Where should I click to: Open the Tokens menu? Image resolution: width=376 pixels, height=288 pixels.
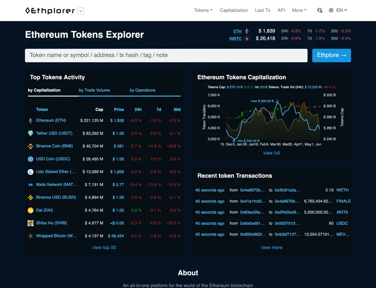point(203,10)
